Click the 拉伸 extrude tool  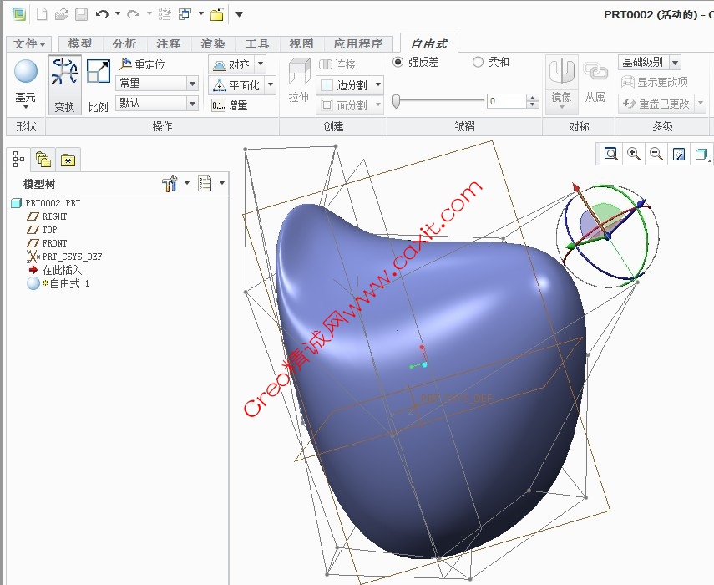[299, 80]
